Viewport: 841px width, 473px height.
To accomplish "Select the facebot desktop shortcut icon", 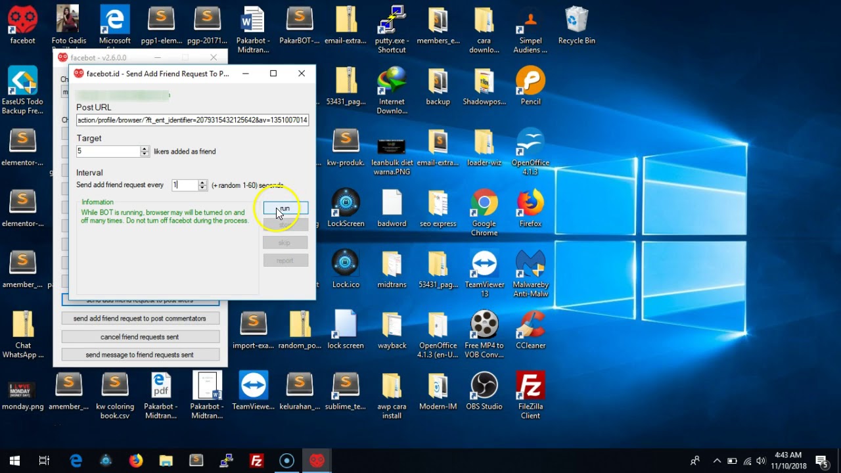I will click(x=23, y=26).
